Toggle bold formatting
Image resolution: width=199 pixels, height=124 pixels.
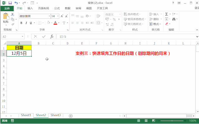tap(21, 23)
